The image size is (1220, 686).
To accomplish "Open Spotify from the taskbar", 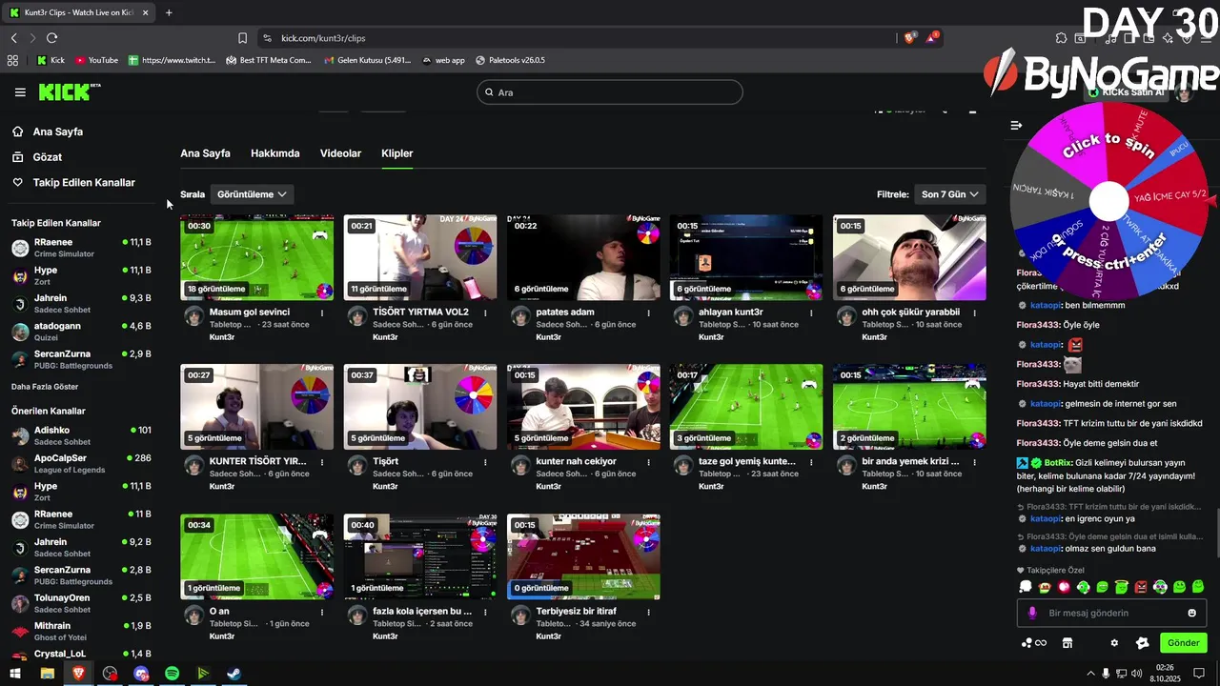I will (x=172, y=674).
